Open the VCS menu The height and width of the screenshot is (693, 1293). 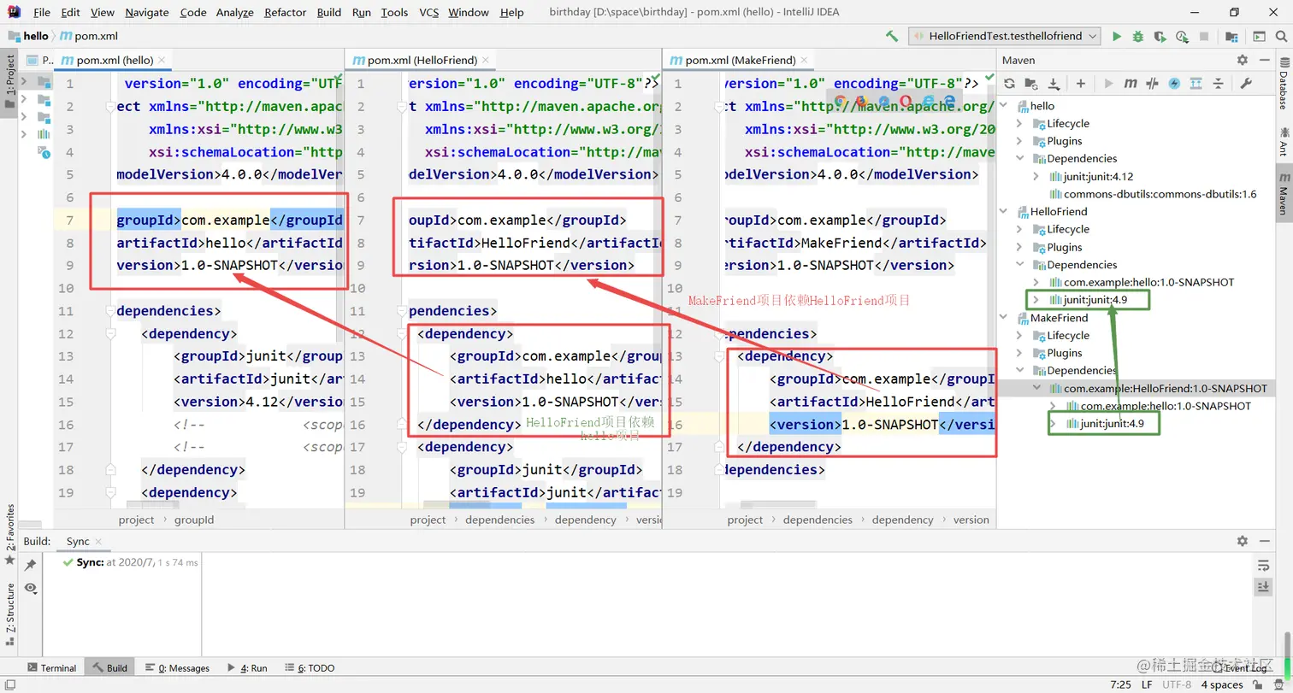pyautogui.click(x=429, y=13)
